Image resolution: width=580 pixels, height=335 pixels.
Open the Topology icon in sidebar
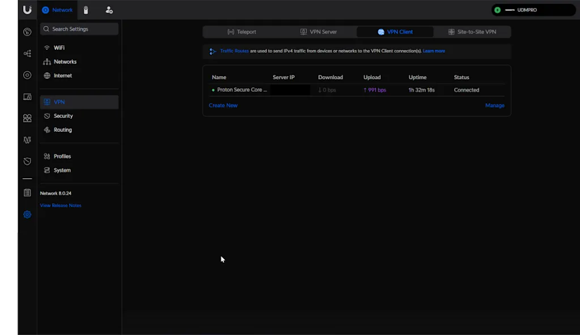tap(27, 54)
